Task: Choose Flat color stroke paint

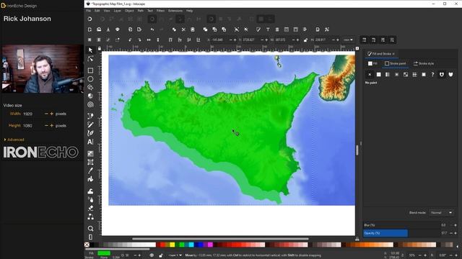Action: coord(378,75)
